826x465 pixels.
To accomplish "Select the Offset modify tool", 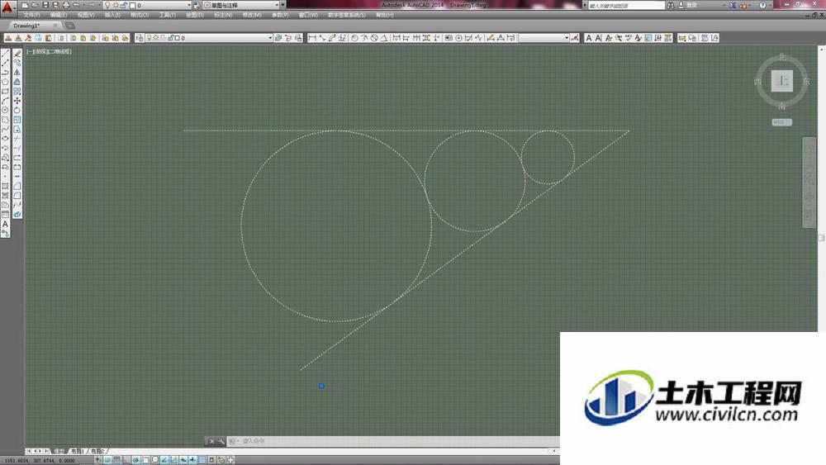I will pos(17,82).
